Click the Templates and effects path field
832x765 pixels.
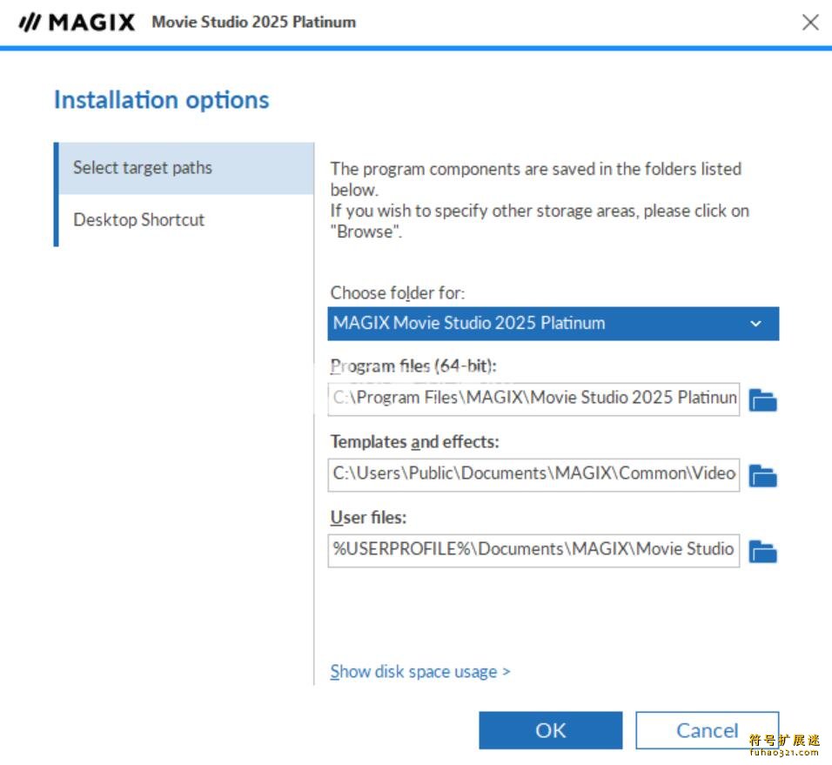point(533,475)
